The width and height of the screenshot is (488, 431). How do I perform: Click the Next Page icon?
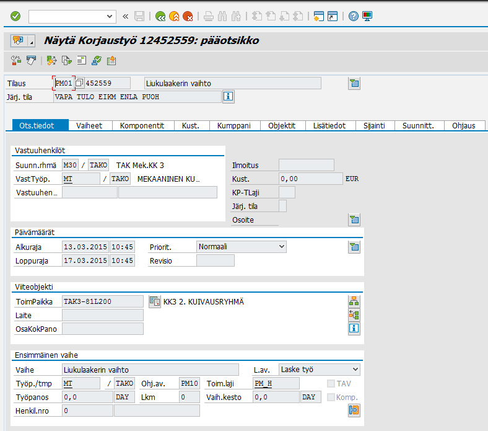(x=284, y=16)
